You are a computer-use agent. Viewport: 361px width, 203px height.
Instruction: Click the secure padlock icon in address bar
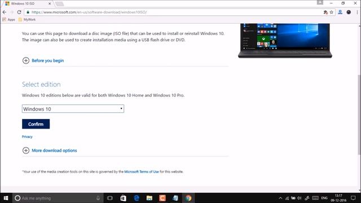(28, 12)
